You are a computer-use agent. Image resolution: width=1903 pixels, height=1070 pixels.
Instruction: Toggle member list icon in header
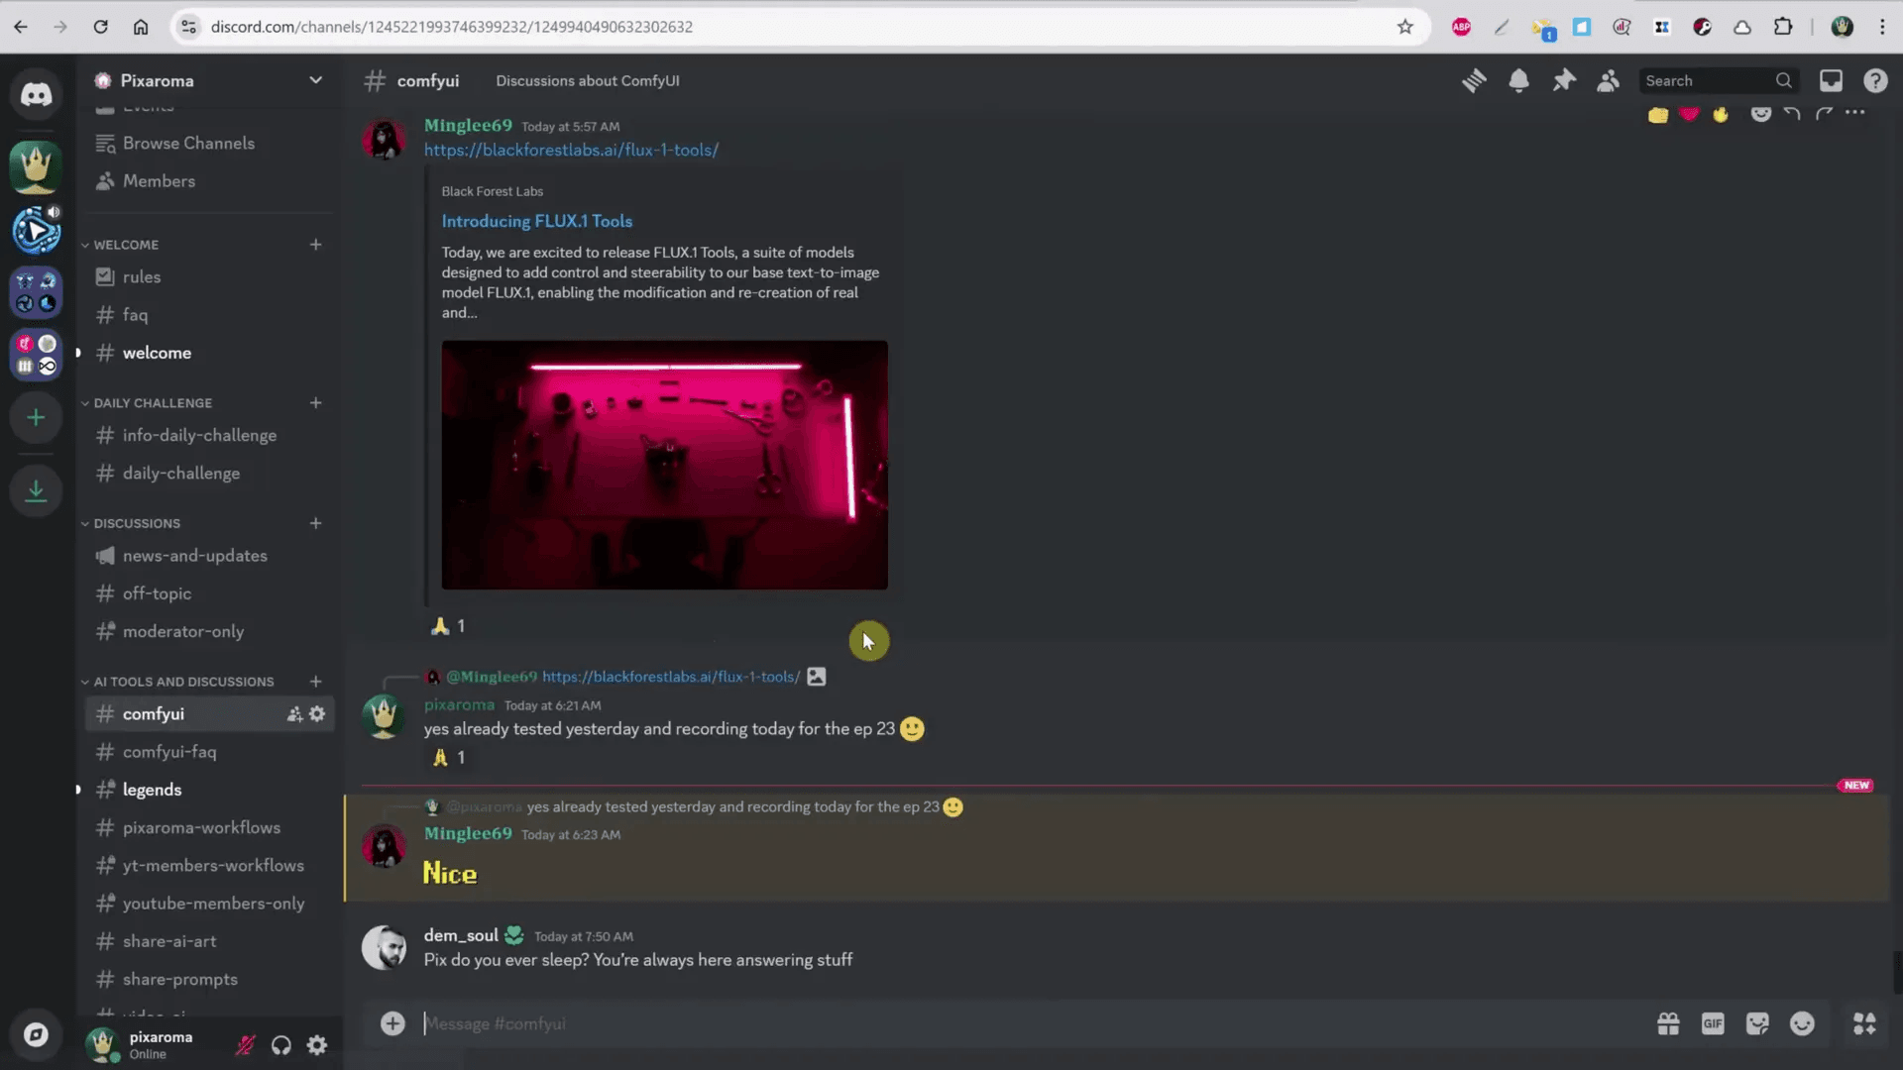tap(1608, 80)
